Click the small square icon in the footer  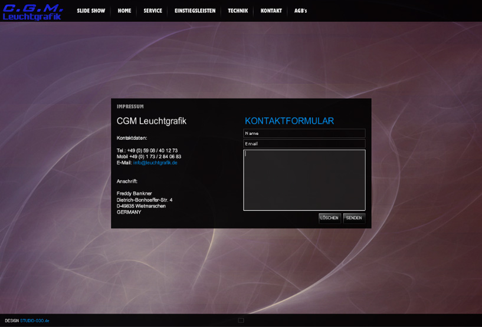pos(241,321)
